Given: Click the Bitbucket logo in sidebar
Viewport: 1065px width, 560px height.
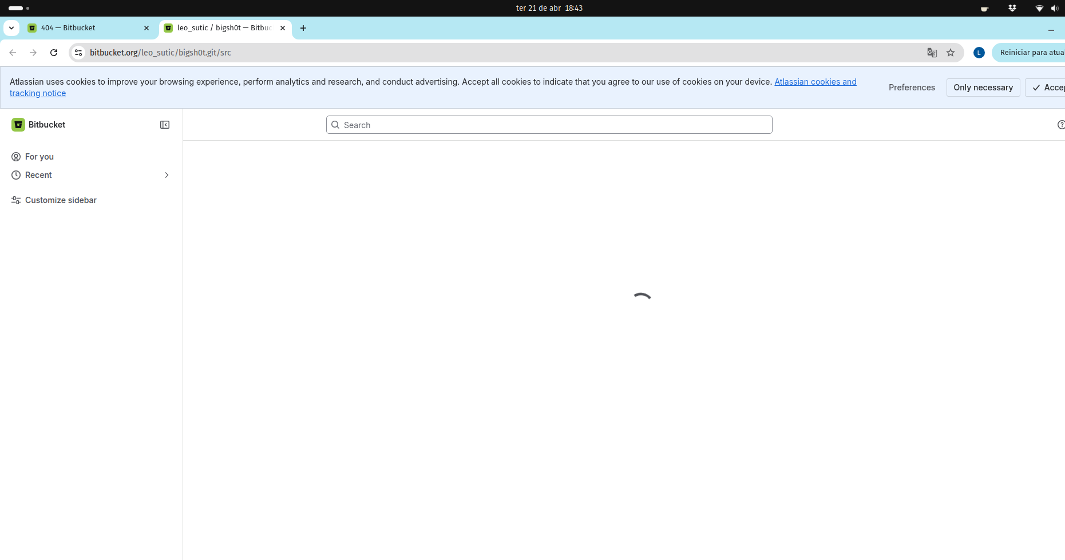Looking at the screenshot, I should 18,125.
